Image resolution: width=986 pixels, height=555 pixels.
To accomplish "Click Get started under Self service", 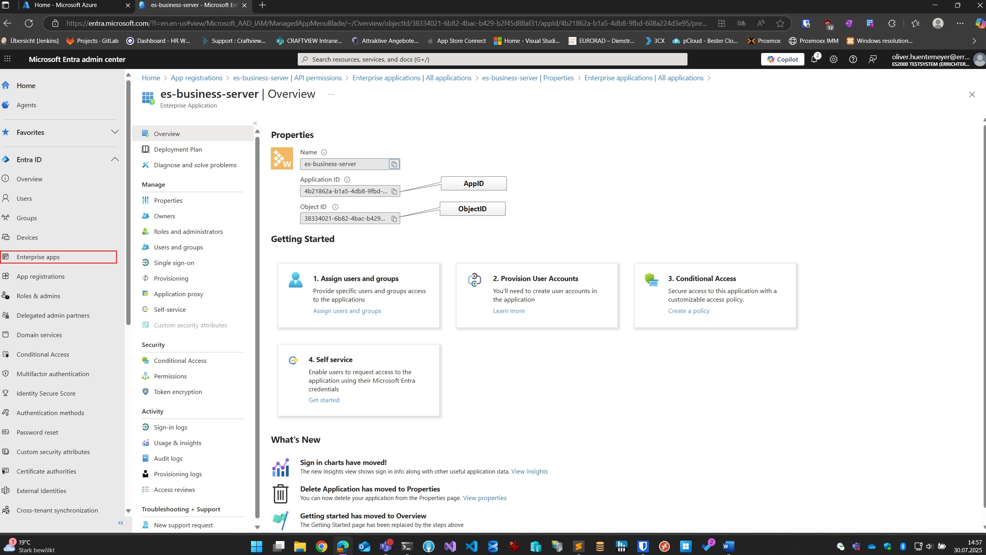I will (x=324, y=400).
